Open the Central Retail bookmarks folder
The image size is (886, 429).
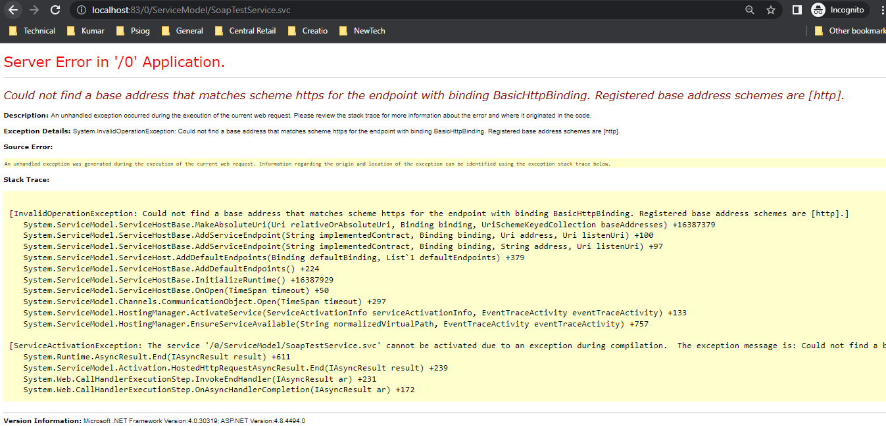click(245, 31)
